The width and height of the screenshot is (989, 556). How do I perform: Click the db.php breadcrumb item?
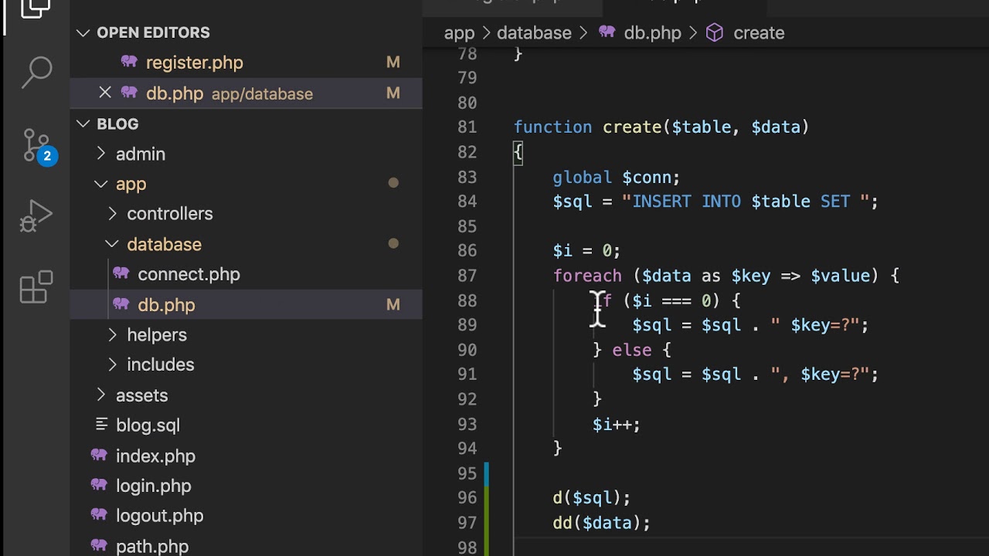[652, 33]
